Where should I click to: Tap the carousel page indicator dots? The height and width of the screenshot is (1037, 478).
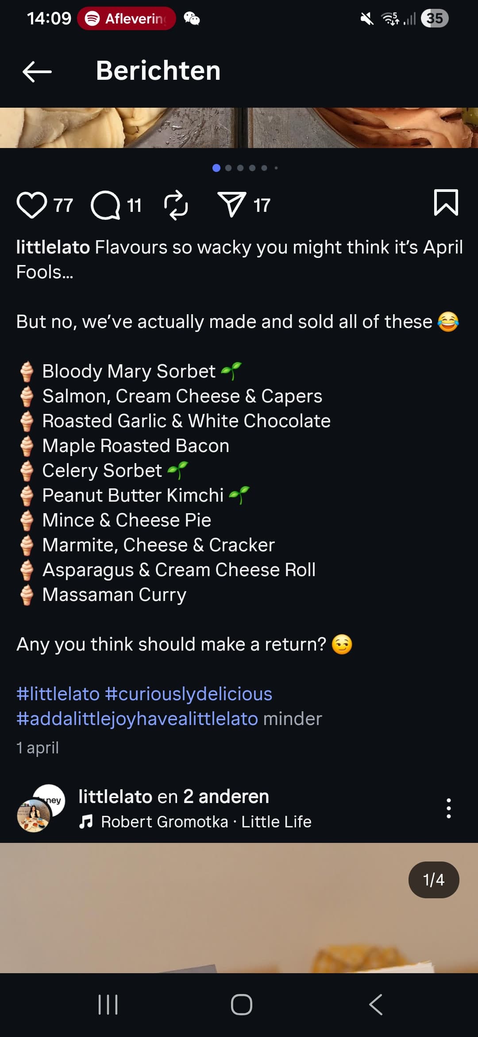pos(245,168)
